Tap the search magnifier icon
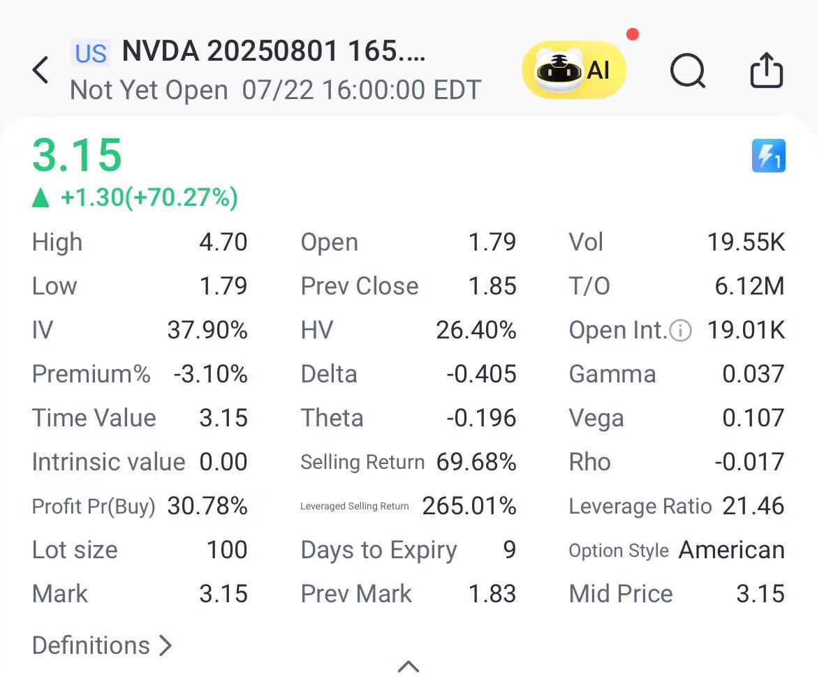 point(688,70)
